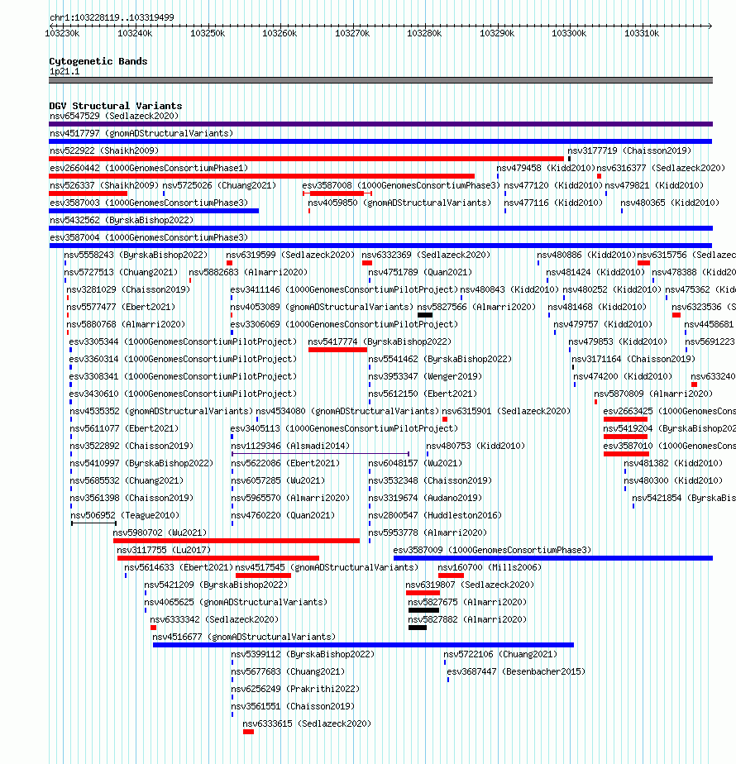Click nsv5722106 (Chuang2021) label

(x=500, y=654)
